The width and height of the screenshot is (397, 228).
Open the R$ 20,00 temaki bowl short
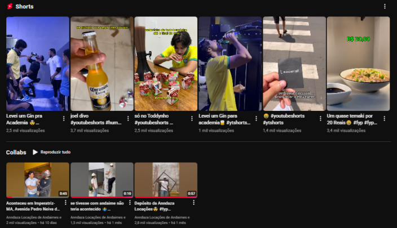358,64
